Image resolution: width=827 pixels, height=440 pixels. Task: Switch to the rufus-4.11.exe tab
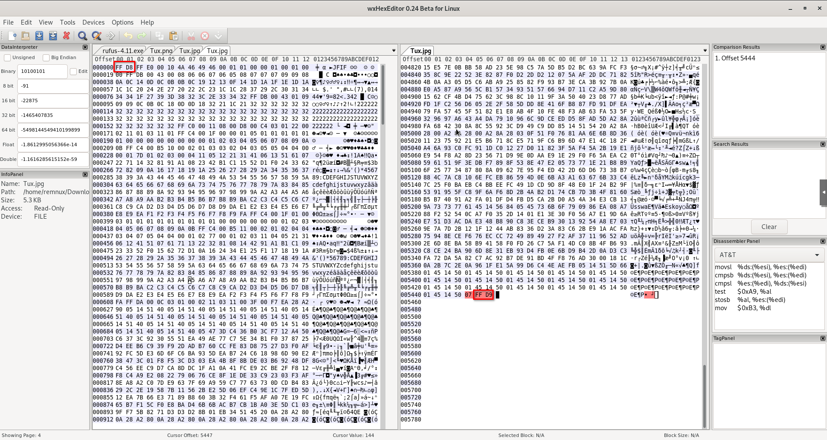click(x=123, y=51)
